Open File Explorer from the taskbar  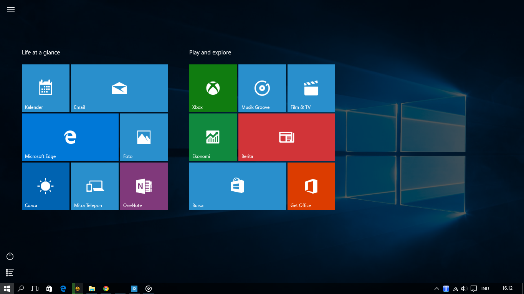click(91, 288)
